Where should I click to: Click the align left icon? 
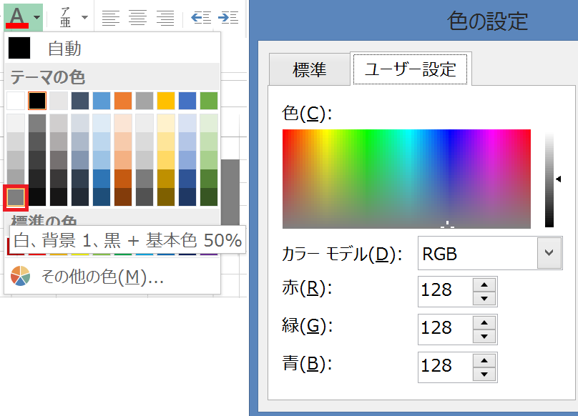coord(110,17)
